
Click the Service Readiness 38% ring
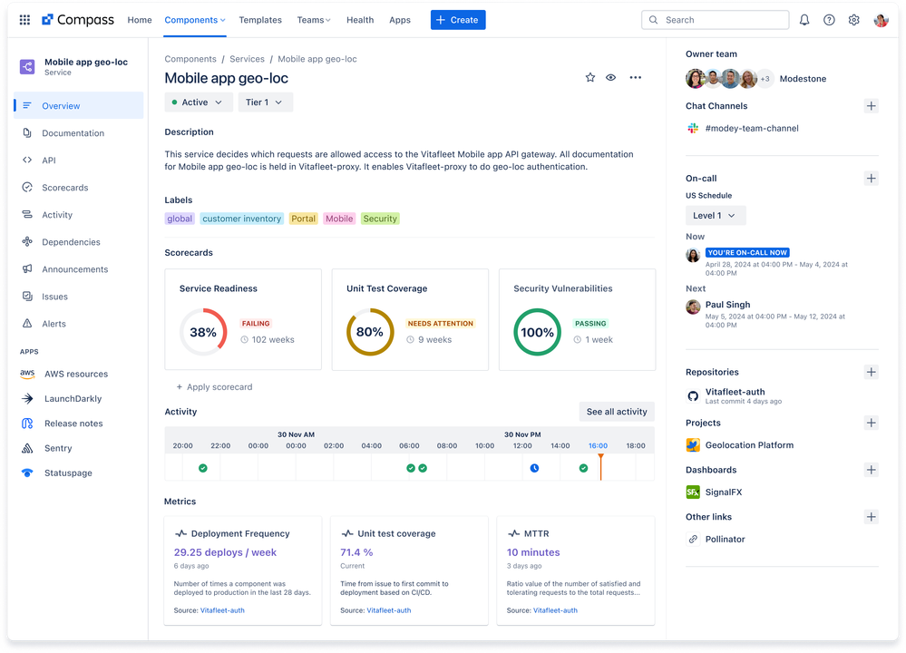coord(203,332)
